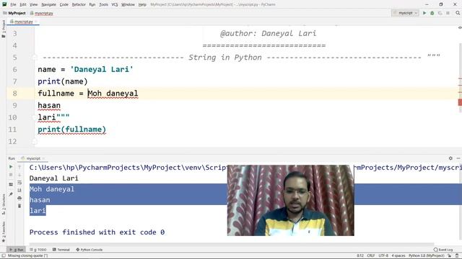Place cursor after 'Daneyal Lari' on line 6
The image size is (462, 259).
[x=134, y=70]
